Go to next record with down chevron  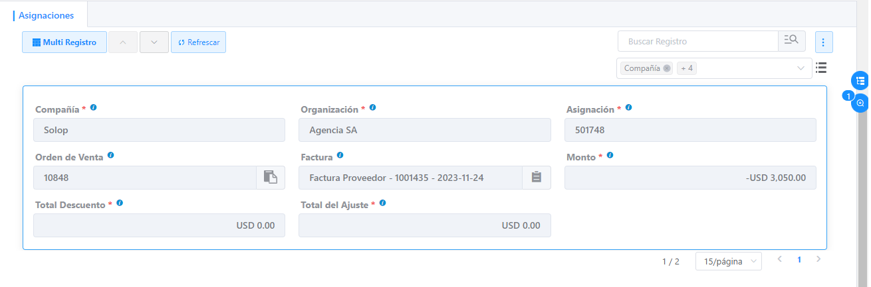point(154,42)
